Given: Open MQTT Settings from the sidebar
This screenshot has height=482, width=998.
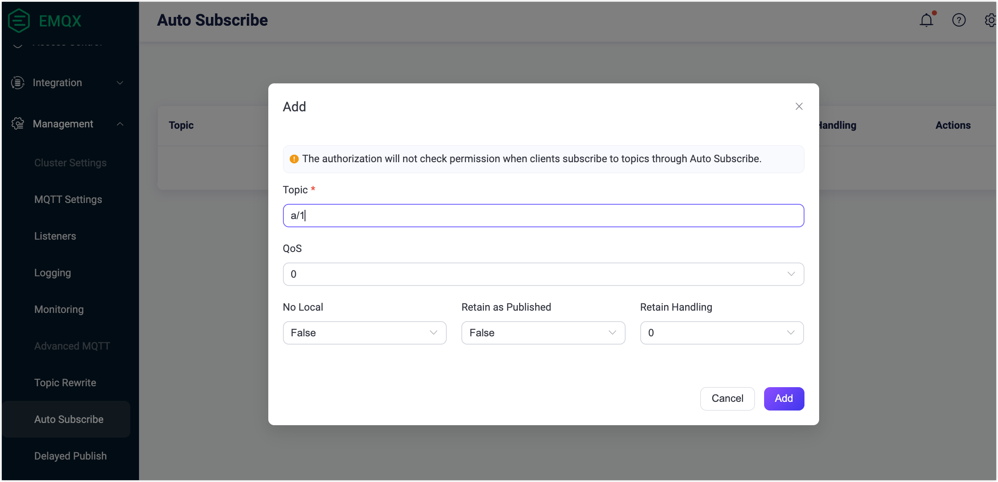Looking at the screenshot, I should 68,199.
